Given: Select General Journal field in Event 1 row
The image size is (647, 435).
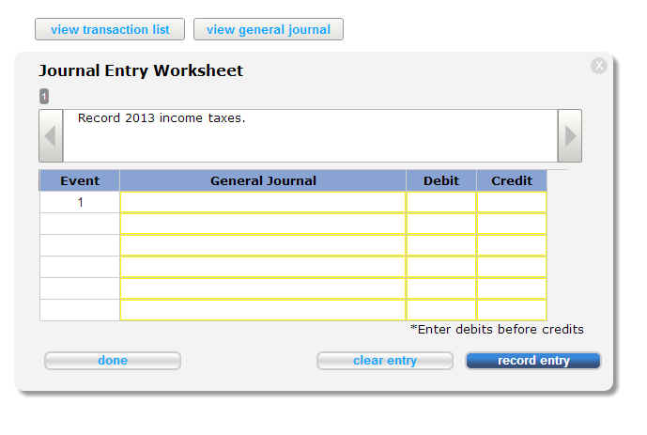Looking at the screenshot, I should click(x=263, y=202).
